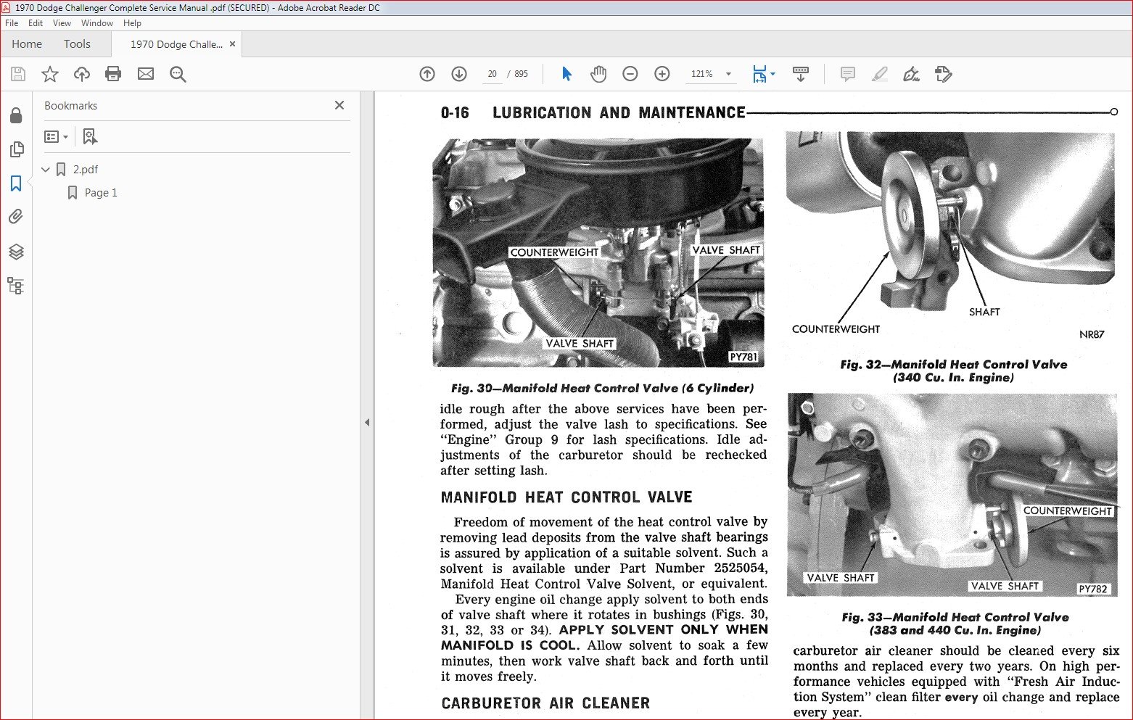The width and height of the screenshot is (1133, 720).
Task: Upload the file to the cloud
Action: (82, 74)
